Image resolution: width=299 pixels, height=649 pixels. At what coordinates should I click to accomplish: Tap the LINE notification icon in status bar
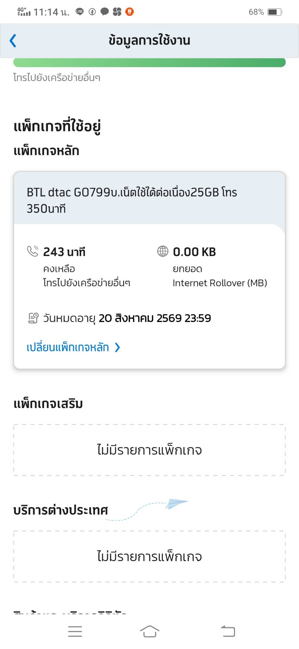coord(79,12)
